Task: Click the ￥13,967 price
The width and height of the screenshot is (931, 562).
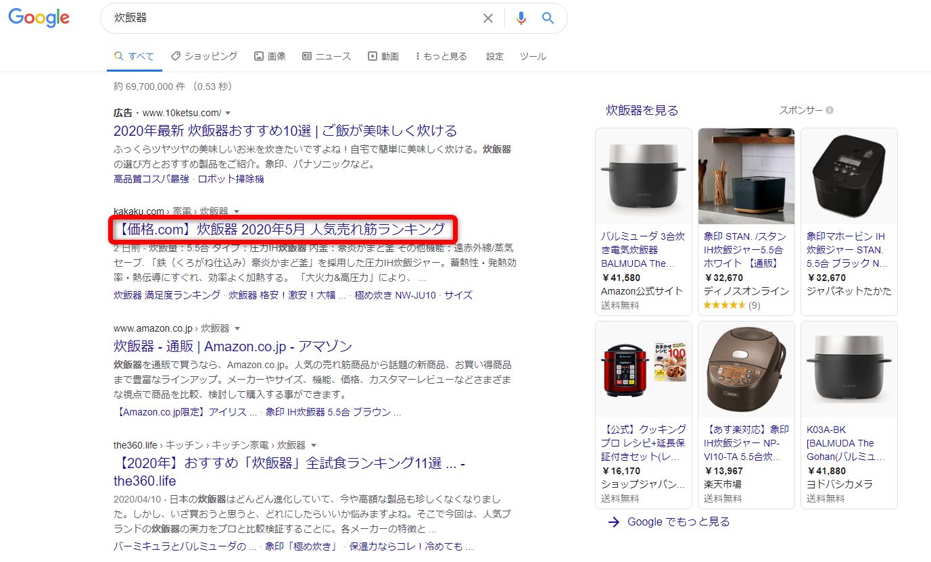Action: coord(723,471)
